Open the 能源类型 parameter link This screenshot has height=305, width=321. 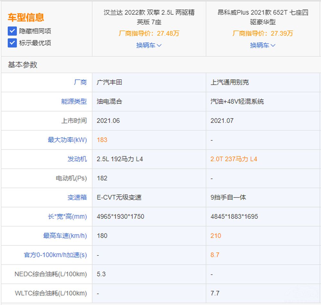click(74, 101)
